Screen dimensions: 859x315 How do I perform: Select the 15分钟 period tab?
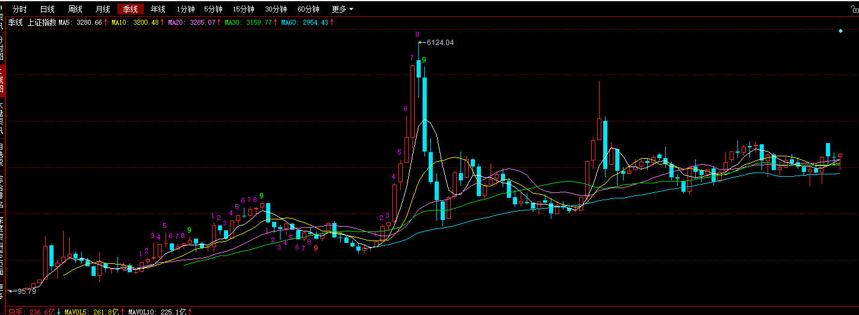coord(243,9)
